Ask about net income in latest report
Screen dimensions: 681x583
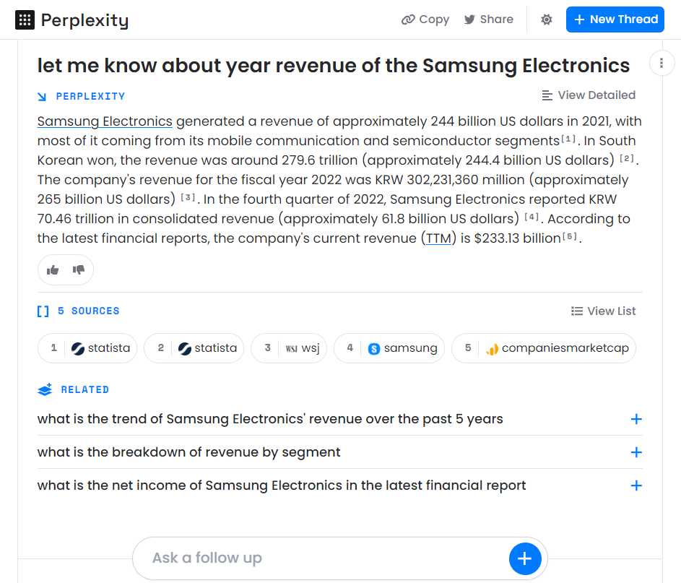282,485
